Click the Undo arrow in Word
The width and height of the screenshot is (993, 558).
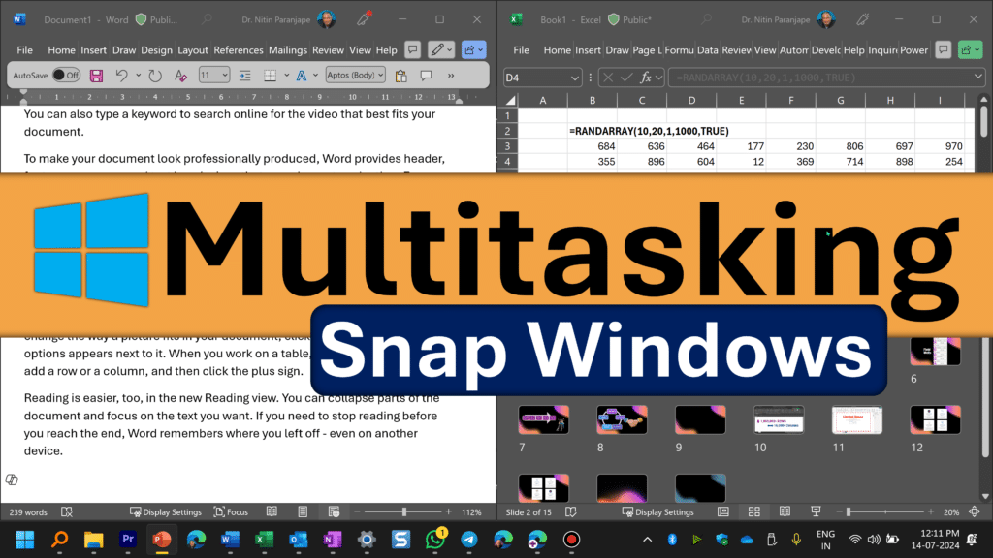coord(122,75)
